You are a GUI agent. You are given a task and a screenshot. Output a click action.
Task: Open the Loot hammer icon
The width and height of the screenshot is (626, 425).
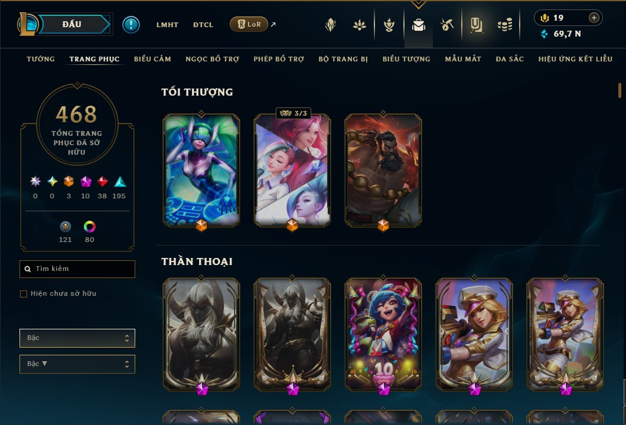click(446, 25)
